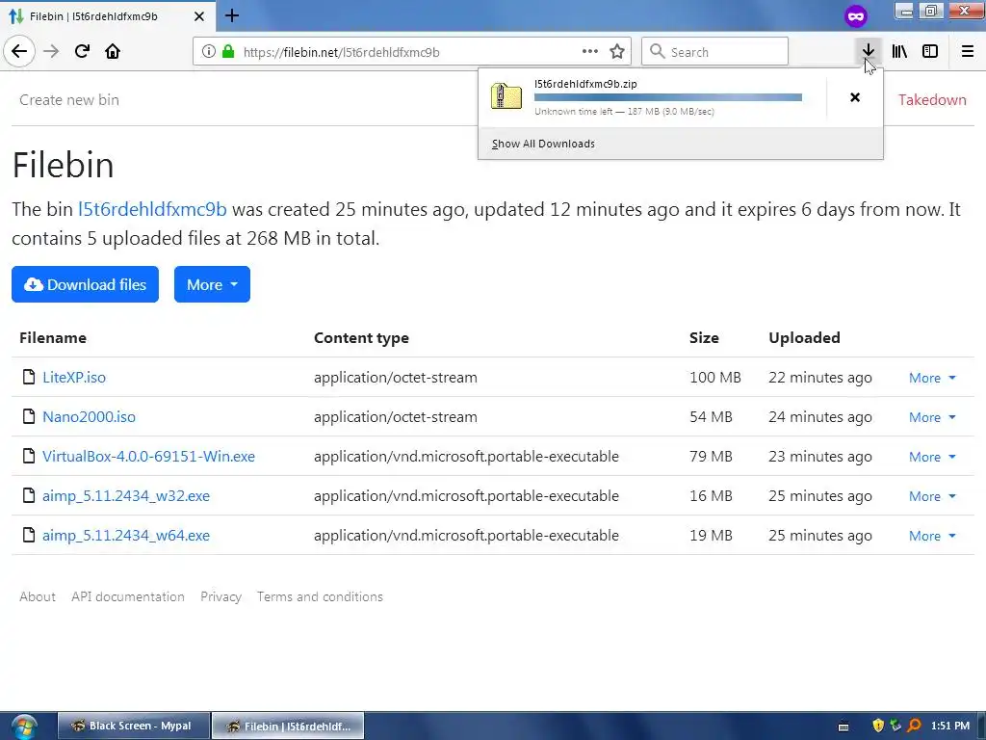
Task: Open the l5t6rdehldfxmc9b bin link
Action: [x=152, y=209]
